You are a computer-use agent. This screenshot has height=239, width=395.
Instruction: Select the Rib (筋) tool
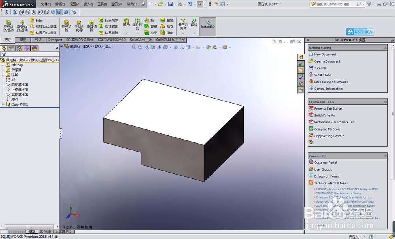pos(149,20)
